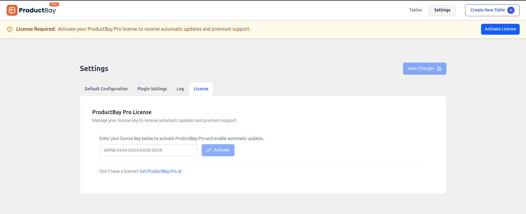Click the Activate License banner button
This screenshot has height=214, width=526.
coord(500,29)
